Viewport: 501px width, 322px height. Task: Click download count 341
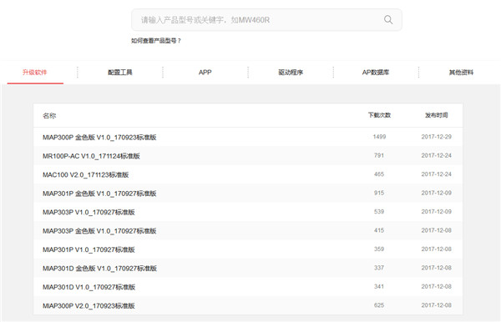coord(379,287)
